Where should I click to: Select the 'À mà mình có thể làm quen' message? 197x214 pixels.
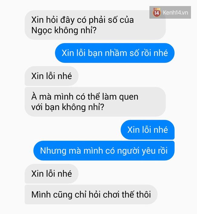click(95, 102)
